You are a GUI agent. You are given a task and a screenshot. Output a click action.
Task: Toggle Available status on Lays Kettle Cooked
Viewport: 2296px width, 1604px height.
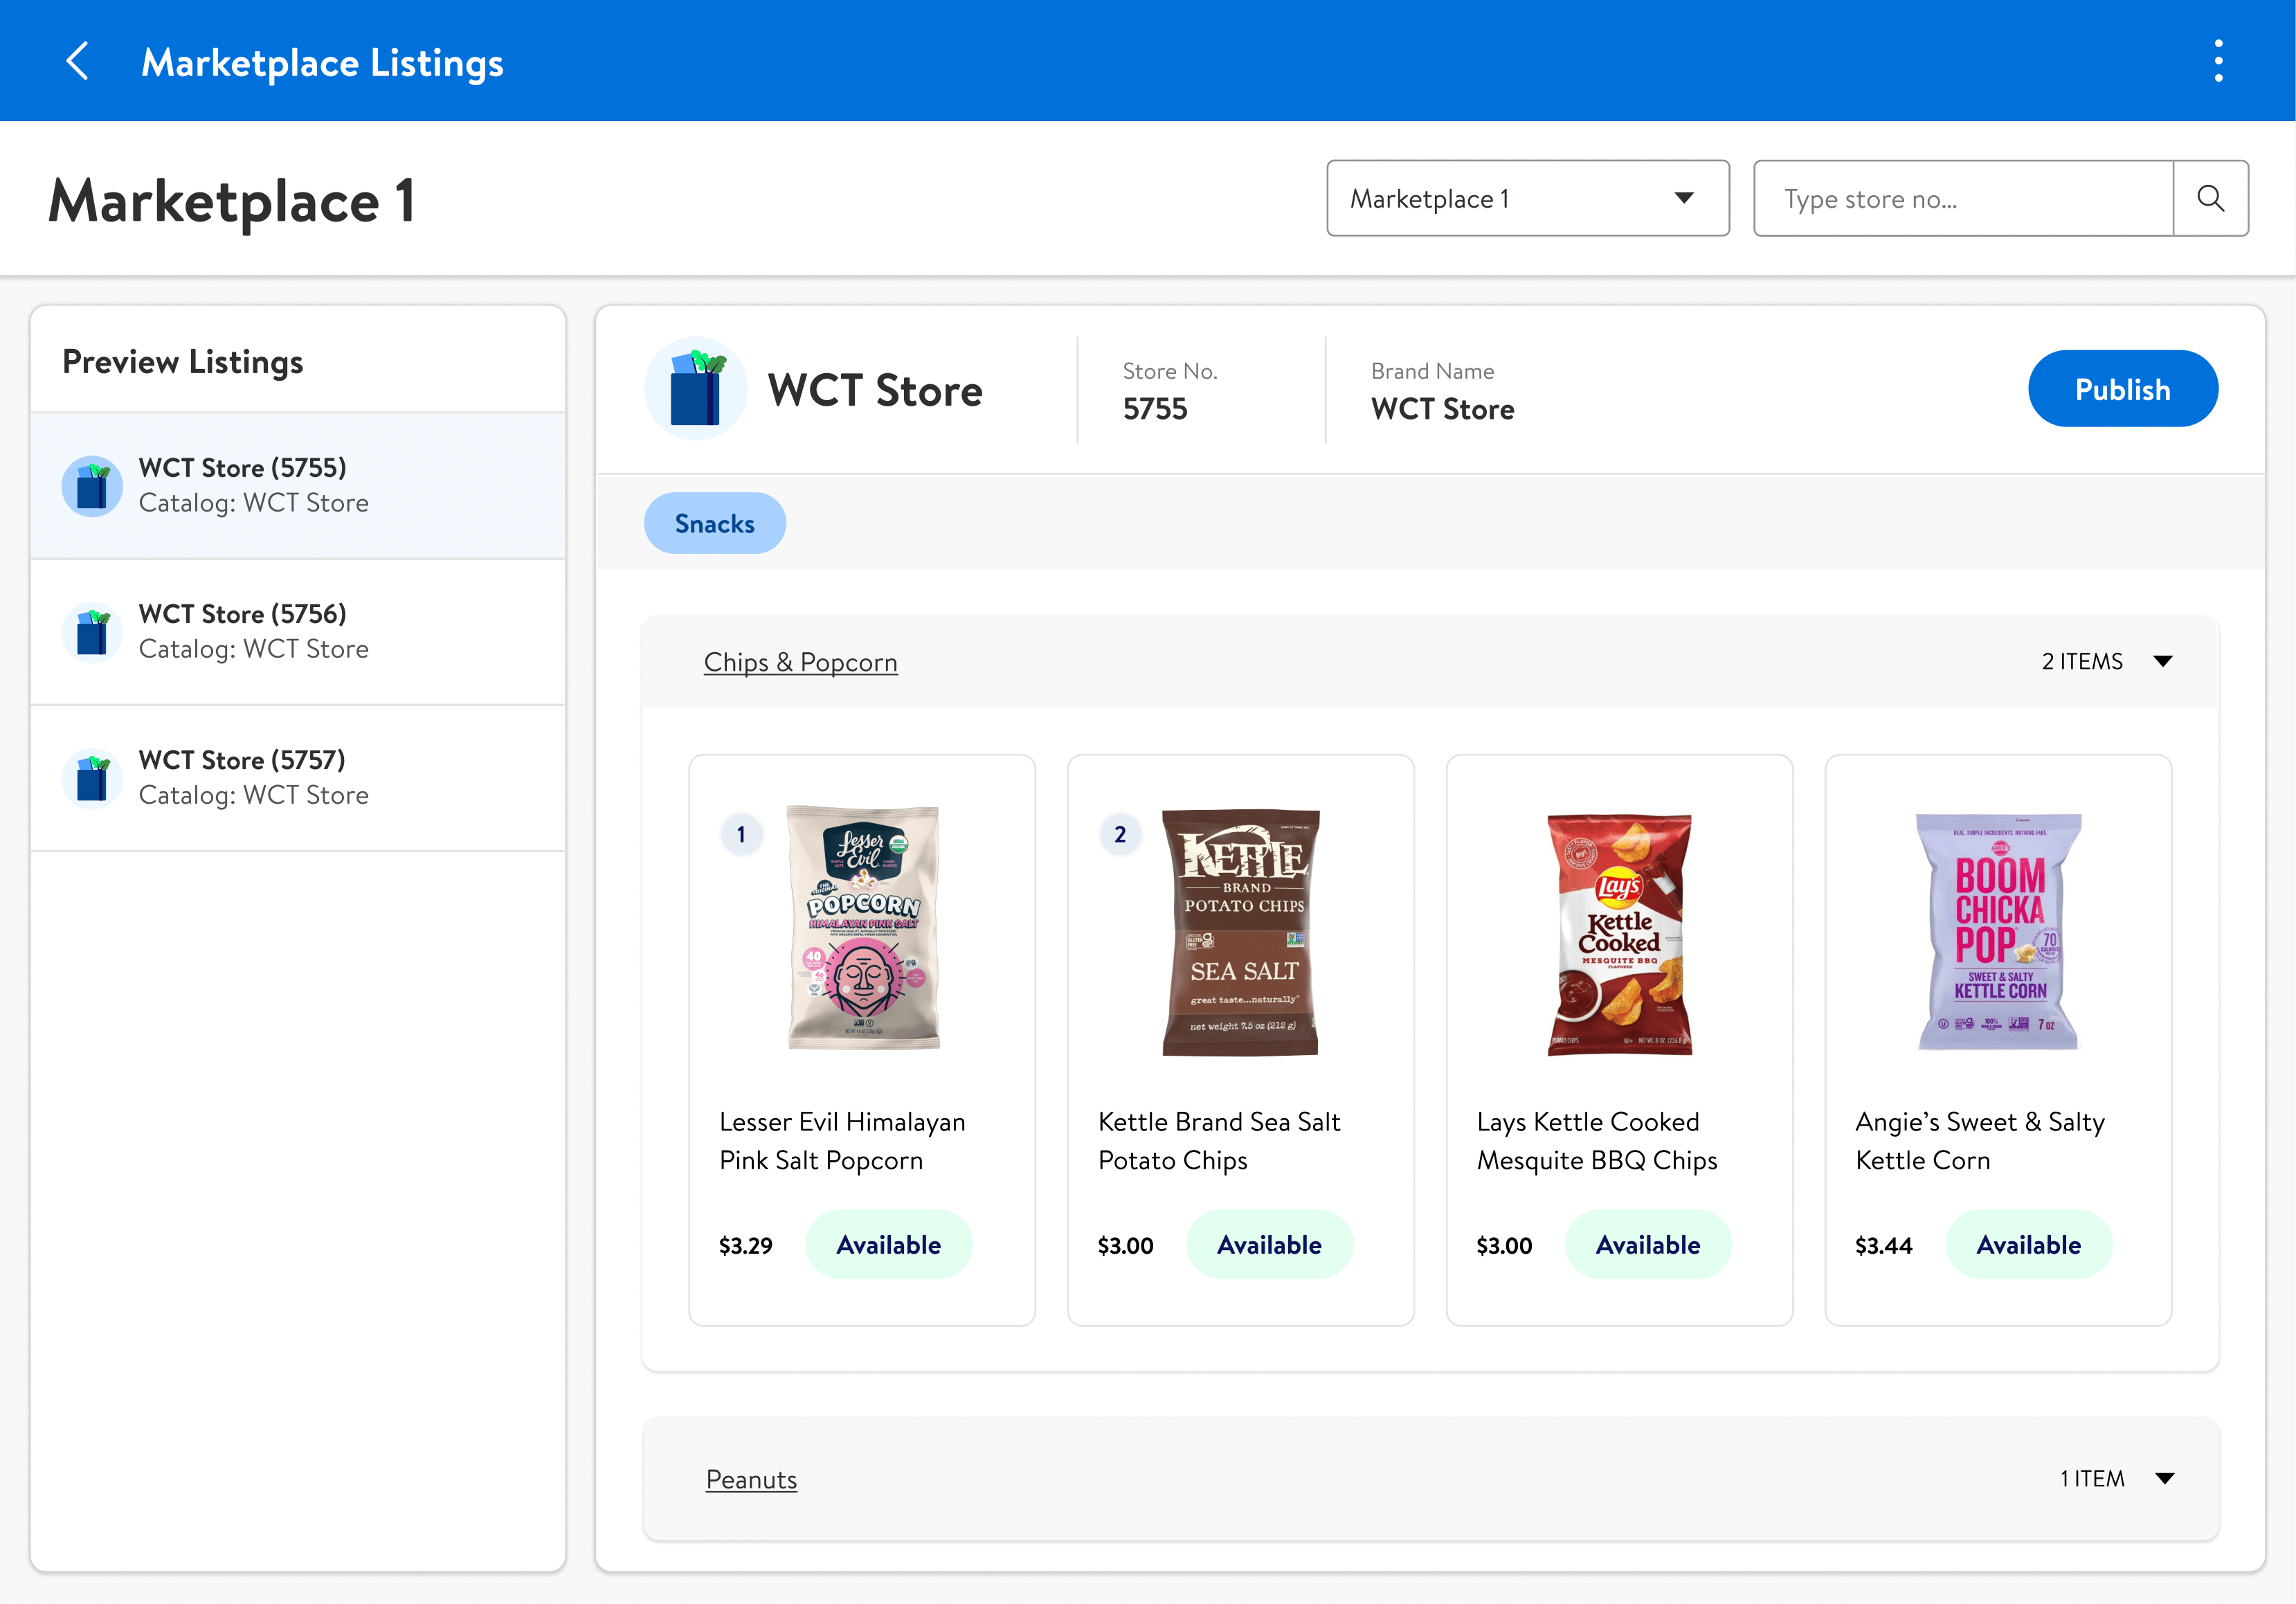(1647, 1245)
